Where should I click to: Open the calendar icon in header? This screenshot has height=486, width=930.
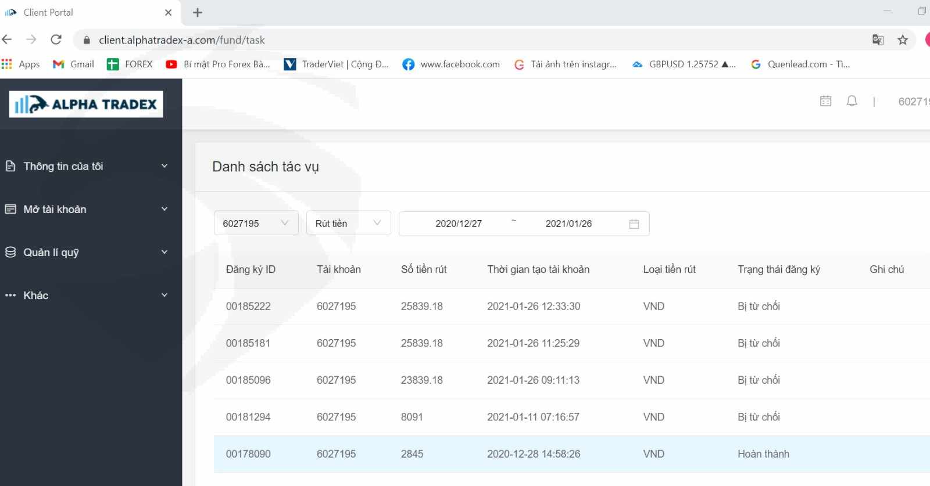tap(825, 101)
